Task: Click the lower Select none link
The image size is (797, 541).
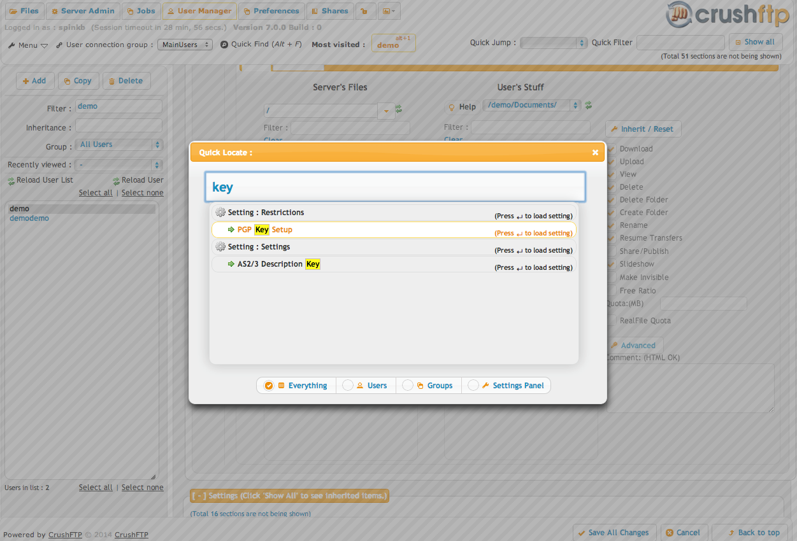Action: point(143,488)
